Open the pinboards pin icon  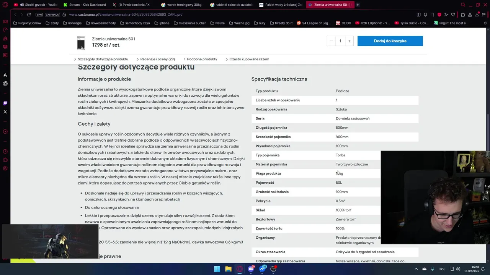[x=425, y=15]
